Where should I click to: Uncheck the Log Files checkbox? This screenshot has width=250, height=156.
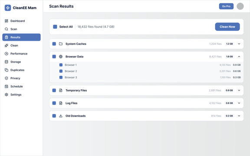[x=54, y=103]
